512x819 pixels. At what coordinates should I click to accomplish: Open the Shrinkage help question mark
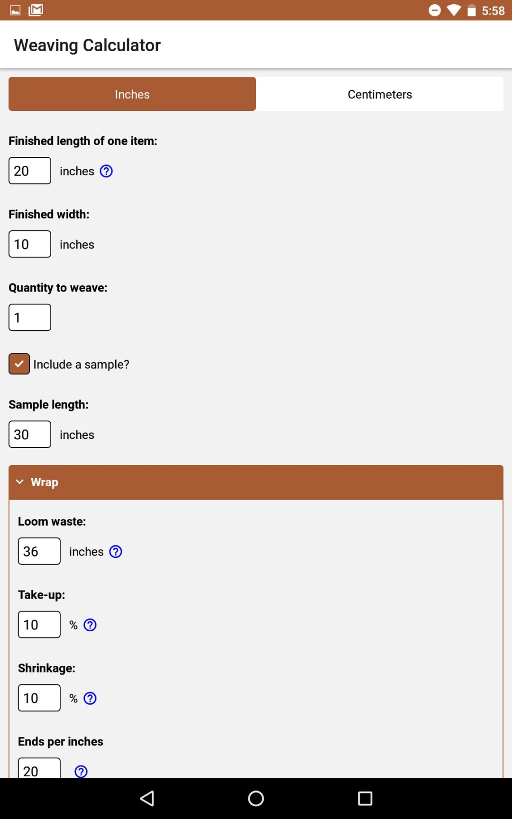tap(90, 699)
